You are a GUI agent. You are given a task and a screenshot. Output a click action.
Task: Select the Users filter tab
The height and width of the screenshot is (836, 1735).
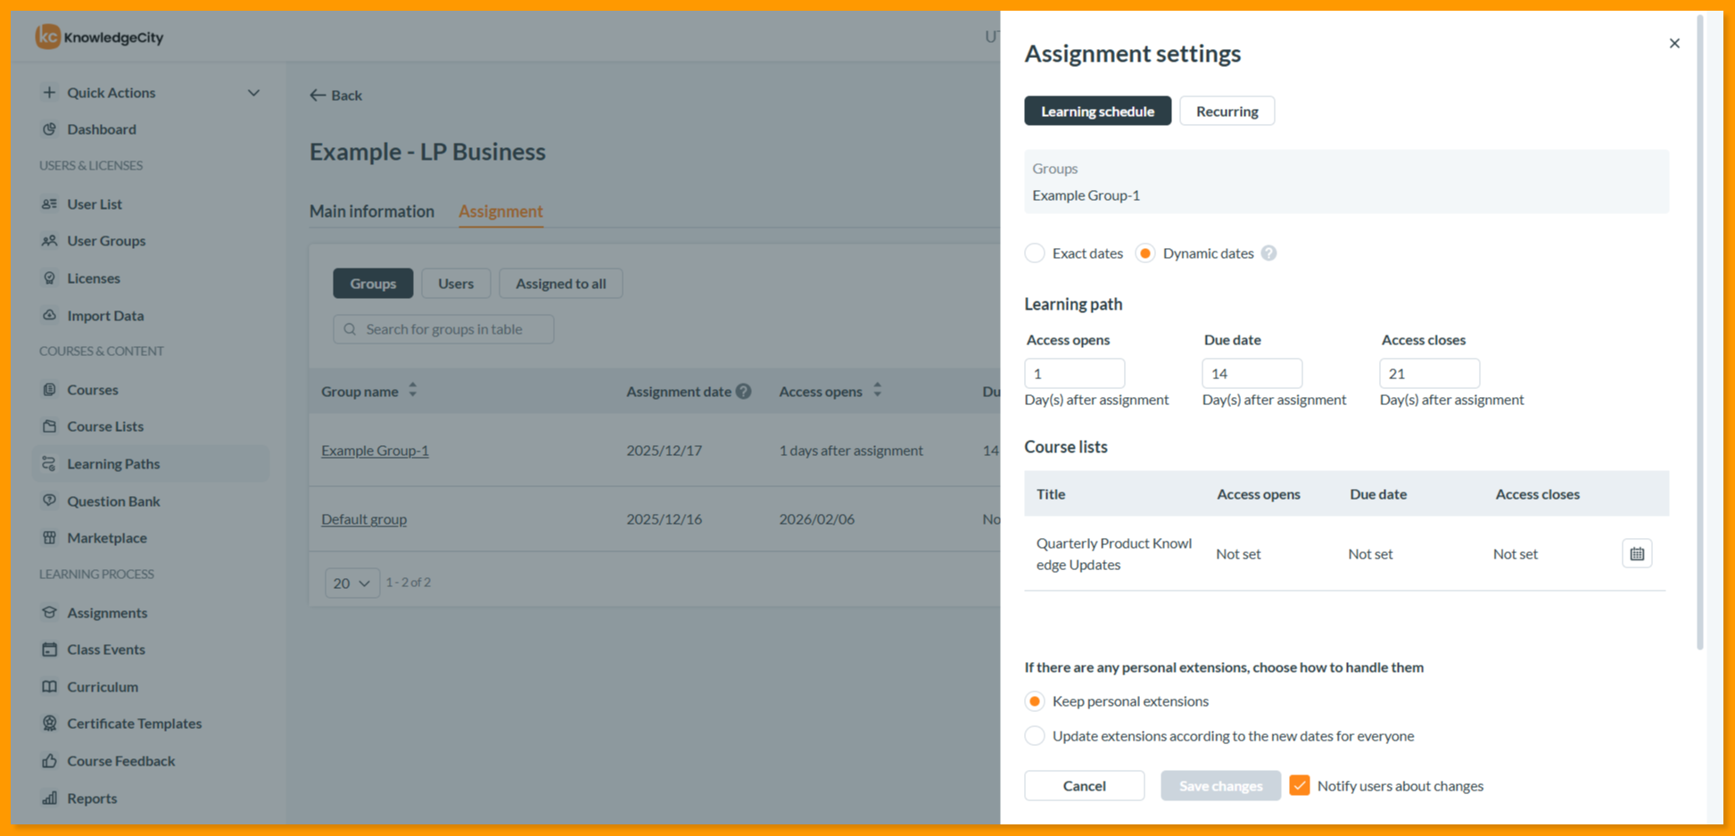456,284
